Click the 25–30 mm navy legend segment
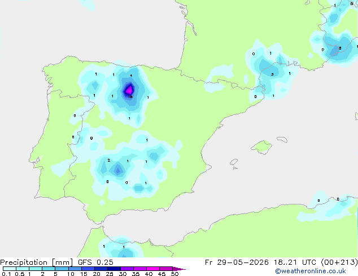The image size is (358, 276). coord(113,269)
